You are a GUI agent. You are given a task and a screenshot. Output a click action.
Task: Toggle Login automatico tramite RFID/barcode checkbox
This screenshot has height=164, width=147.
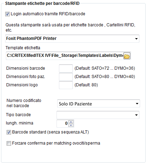click(x=7, y=14)
